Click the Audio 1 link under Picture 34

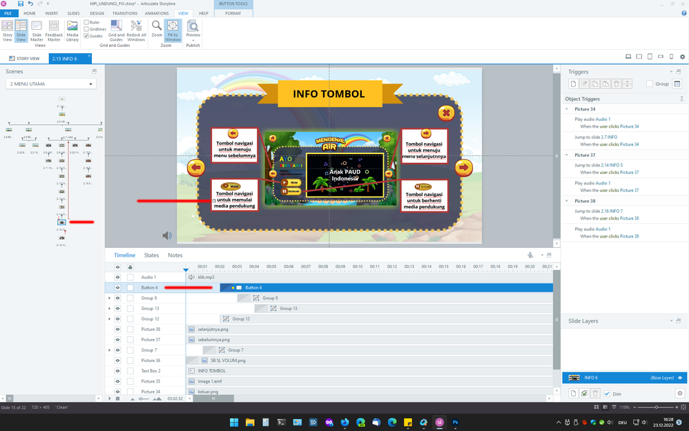[x=603, y=119]
